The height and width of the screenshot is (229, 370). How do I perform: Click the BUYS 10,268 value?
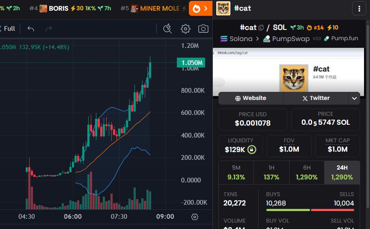pyautogui.click(x=276, y=203)
